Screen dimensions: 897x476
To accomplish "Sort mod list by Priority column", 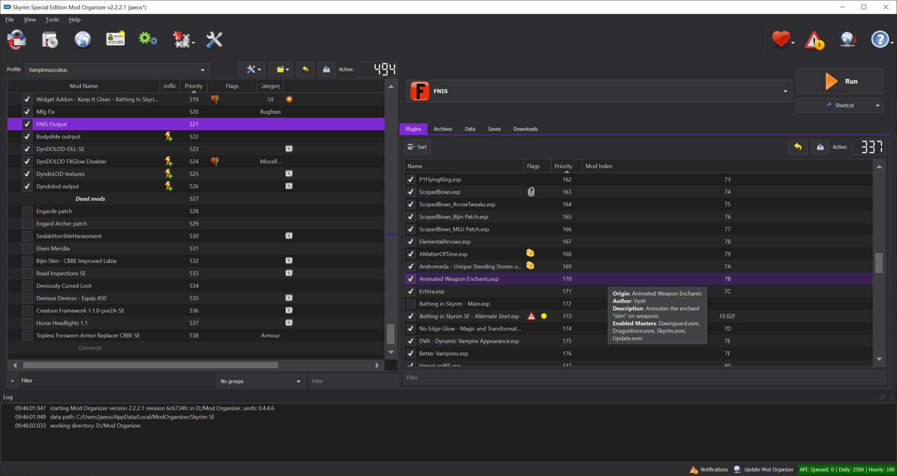I will click(x=193, y=86).
